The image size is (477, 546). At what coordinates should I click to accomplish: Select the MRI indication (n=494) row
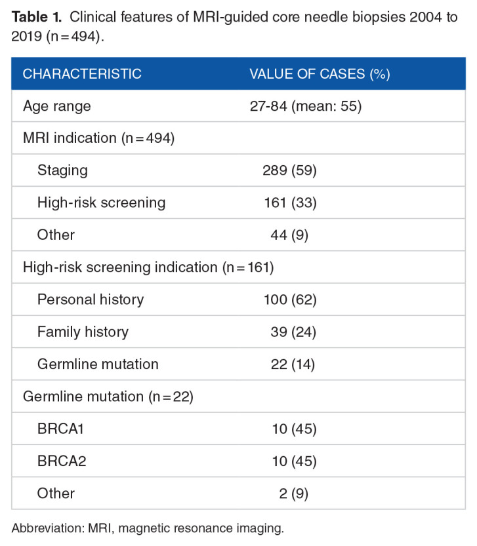pyautogui.click(x=98, y=138)
